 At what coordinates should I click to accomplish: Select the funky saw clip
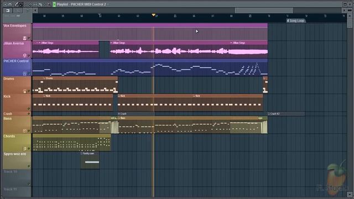[90, 160]
